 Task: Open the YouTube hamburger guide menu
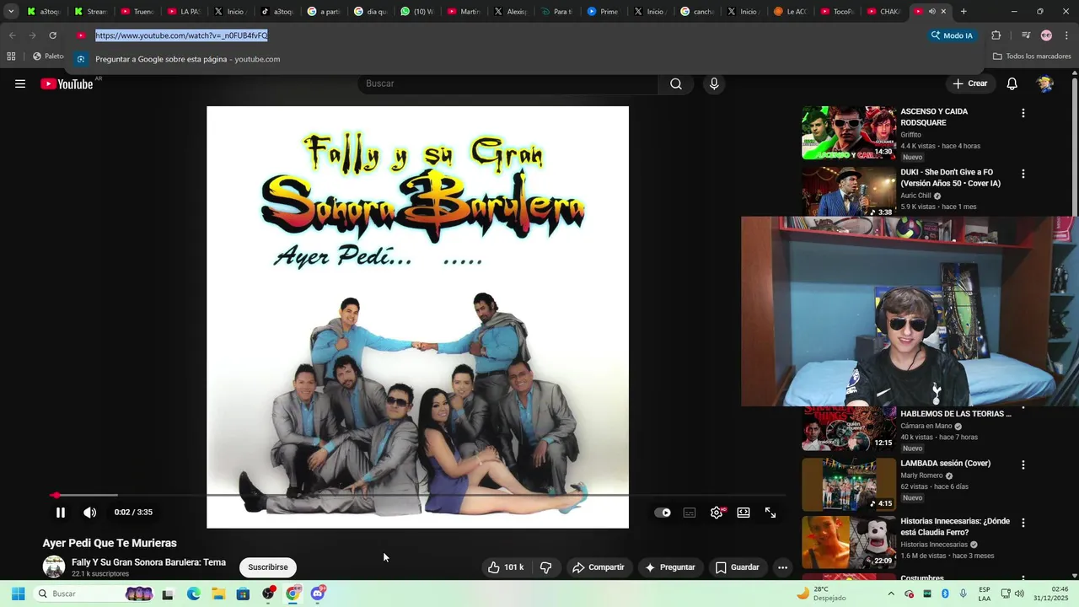[x=20, y=83]
